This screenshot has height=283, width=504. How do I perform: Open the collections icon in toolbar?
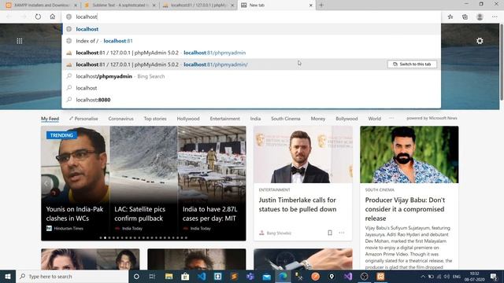tap(465, 17)
